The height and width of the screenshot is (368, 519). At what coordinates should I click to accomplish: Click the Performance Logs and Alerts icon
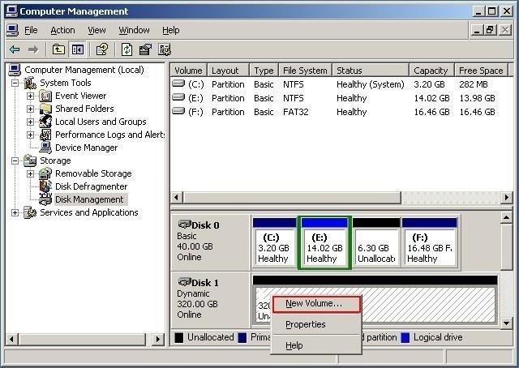tap(45, 135)
